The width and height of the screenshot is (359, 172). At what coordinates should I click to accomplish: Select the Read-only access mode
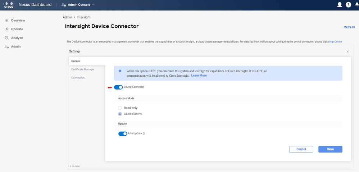pyautogui.click(x=120, y=108)
